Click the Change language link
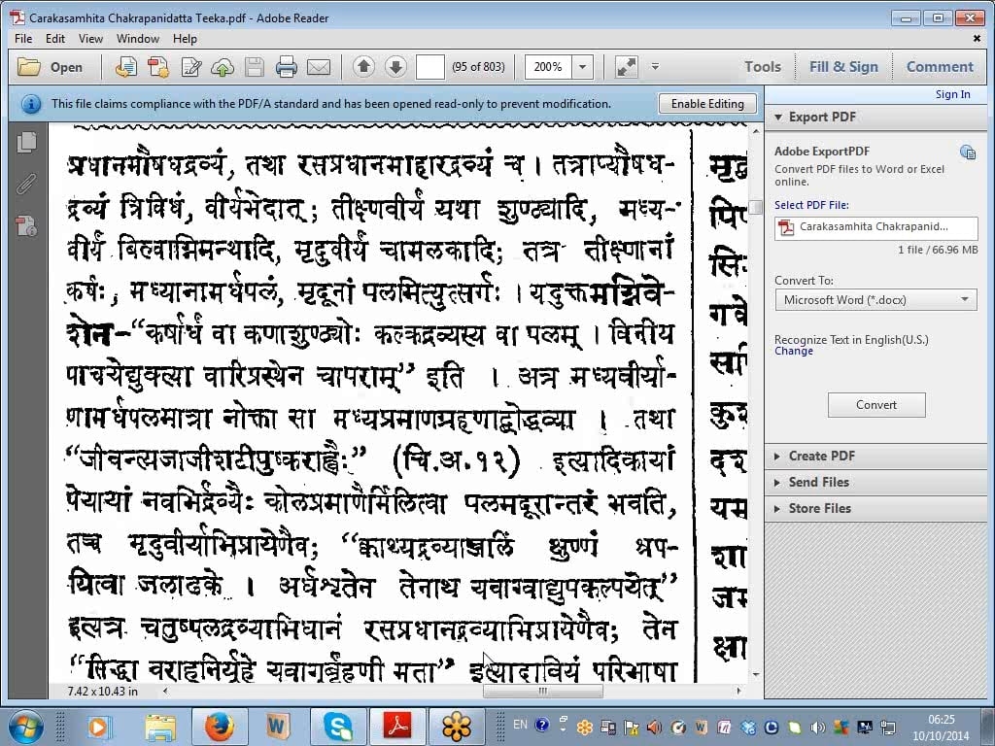The width and height of the screenshot is (995, 746). (x=794, y=352)
